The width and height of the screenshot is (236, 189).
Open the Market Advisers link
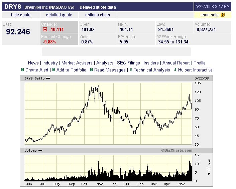77,63
